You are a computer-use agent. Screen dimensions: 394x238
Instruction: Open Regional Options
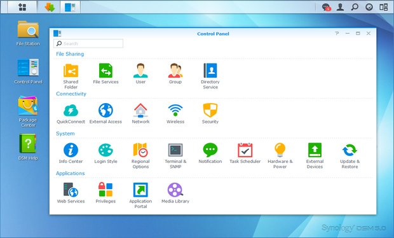pyautogui.click(x=140, y=155)
